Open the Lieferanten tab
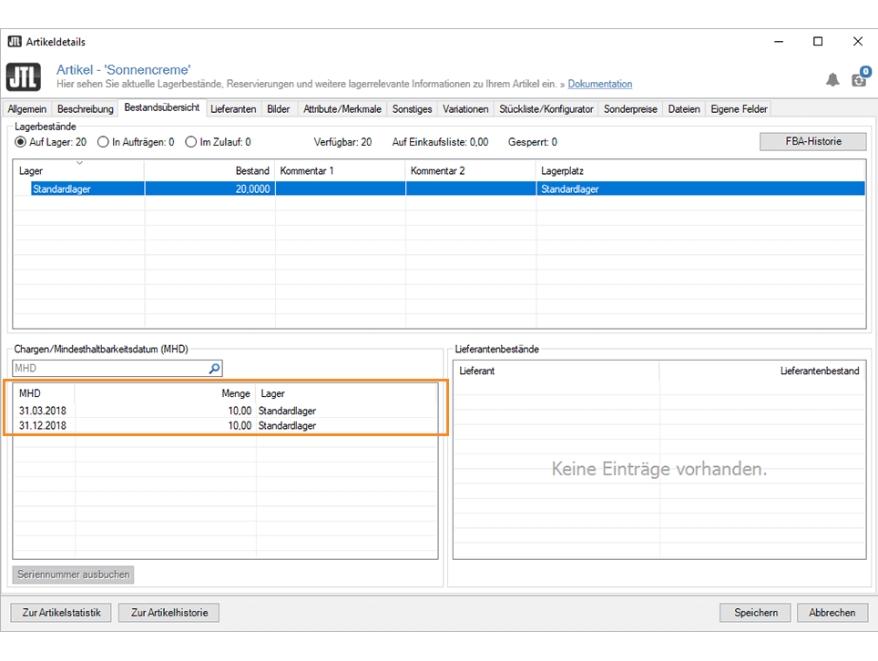 (x=233, y=109)
